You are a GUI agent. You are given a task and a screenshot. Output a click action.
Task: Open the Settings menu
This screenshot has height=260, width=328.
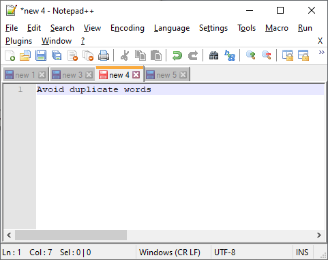coord(213,28)
